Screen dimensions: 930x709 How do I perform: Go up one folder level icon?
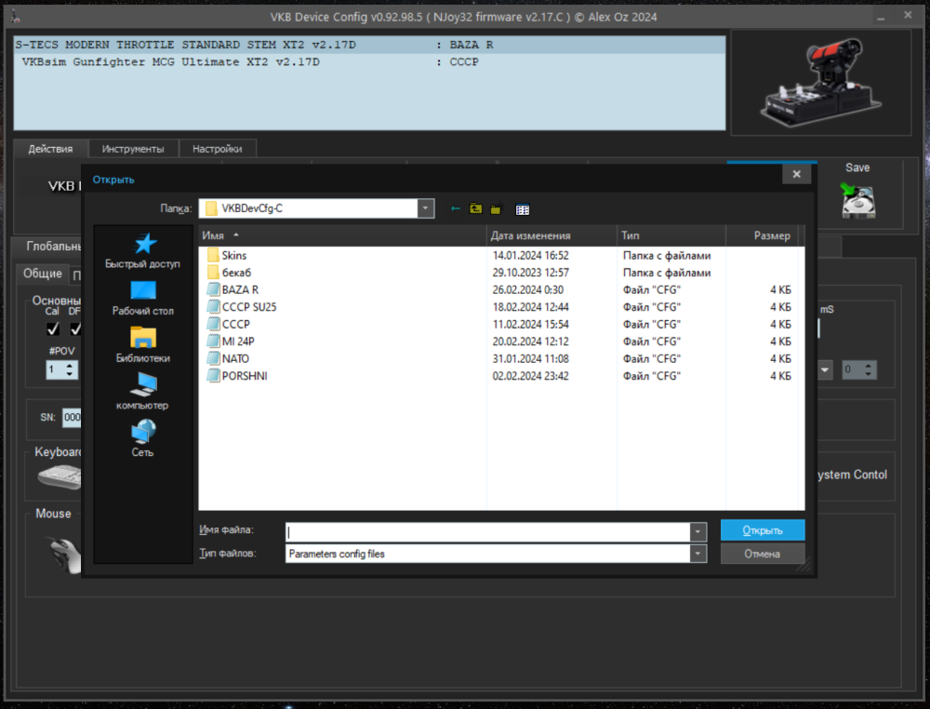[475, 208]
